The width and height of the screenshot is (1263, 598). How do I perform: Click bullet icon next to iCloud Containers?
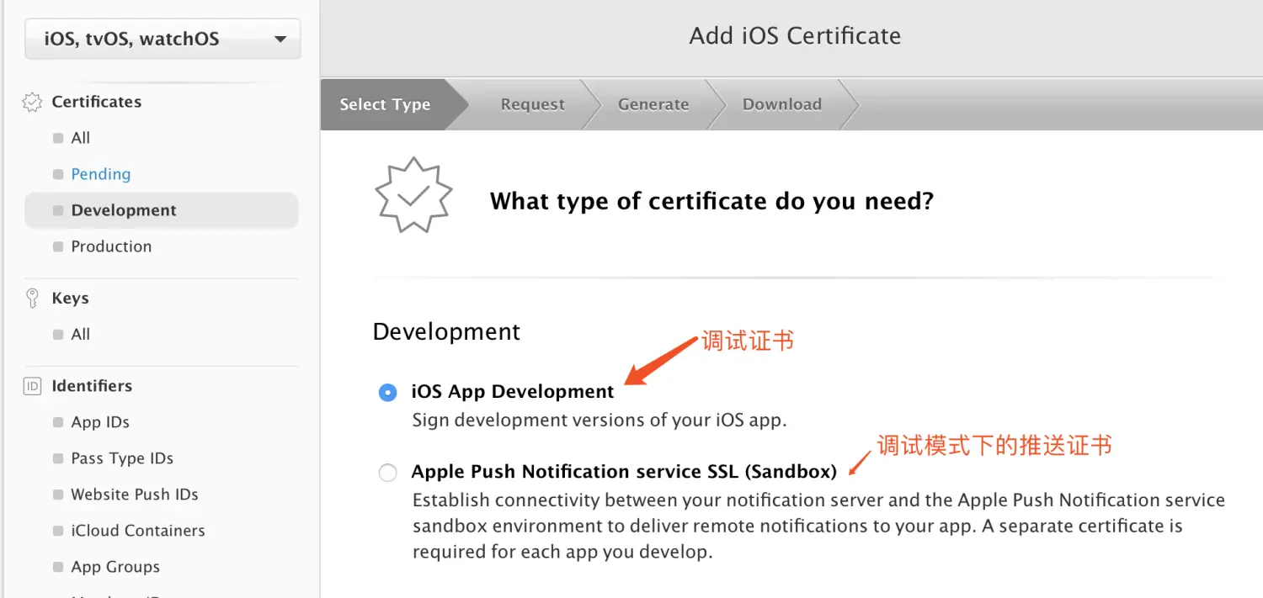pos(58,531)
